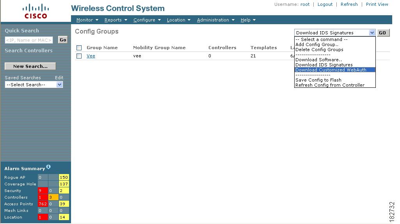Click the Controllers column header
400x224 pixels.
point(222,48)
